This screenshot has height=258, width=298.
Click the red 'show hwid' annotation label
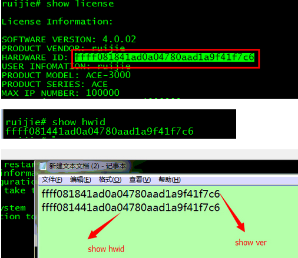point(106,249)
